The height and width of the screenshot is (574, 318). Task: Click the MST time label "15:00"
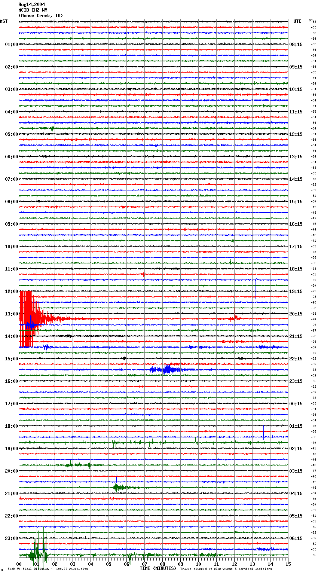click(12, 359)
